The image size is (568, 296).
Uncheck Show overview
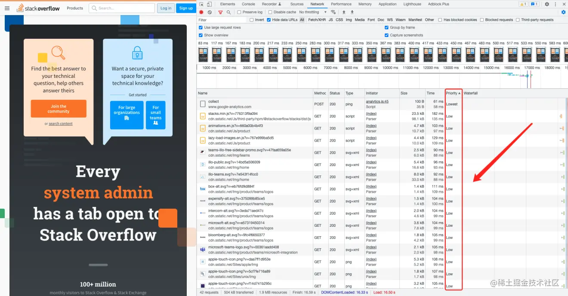201,35
